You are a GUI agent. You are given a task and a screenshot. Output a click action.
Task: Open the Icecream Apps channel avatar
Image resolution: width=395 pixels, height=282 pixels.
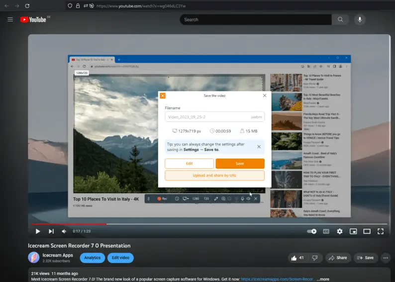[34, 258]
